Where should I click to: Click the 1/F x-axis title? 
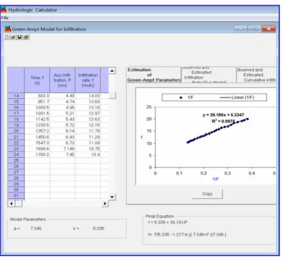[x=216, y=179]
